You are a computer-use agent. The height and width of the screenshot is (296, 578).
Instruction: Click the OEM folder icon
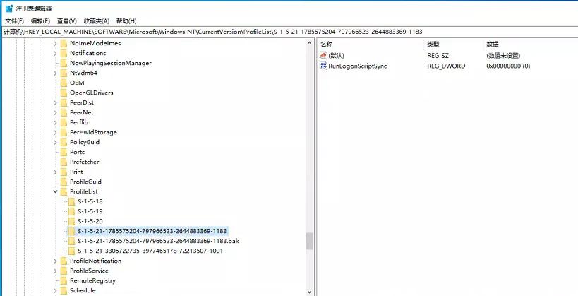tap(64, 83)
